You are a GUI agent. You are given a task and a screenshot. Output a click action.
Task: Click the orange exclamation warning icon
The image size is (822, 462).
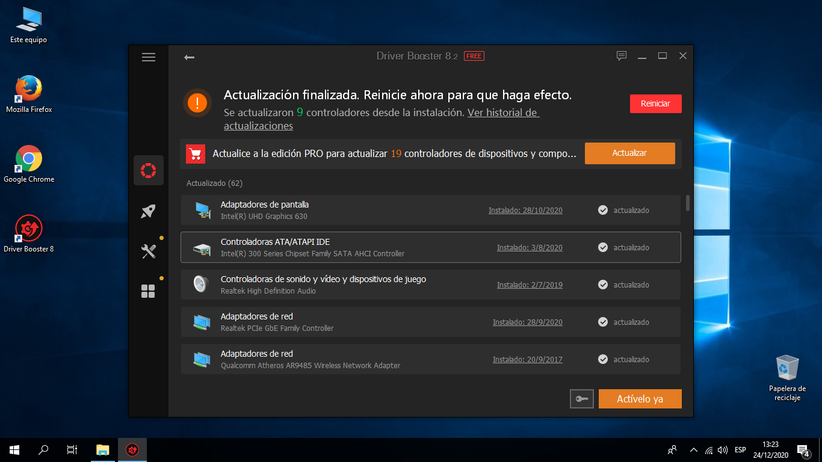[x=197, y=103]
